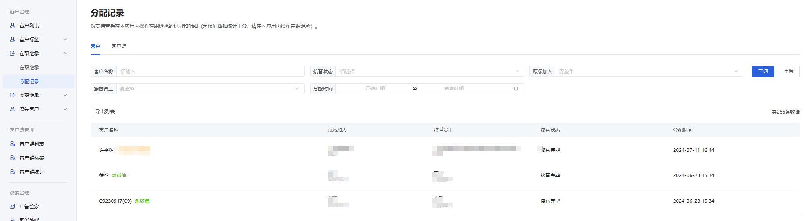
Task: Click the 客户名称 column header
Action: point(109,130)
